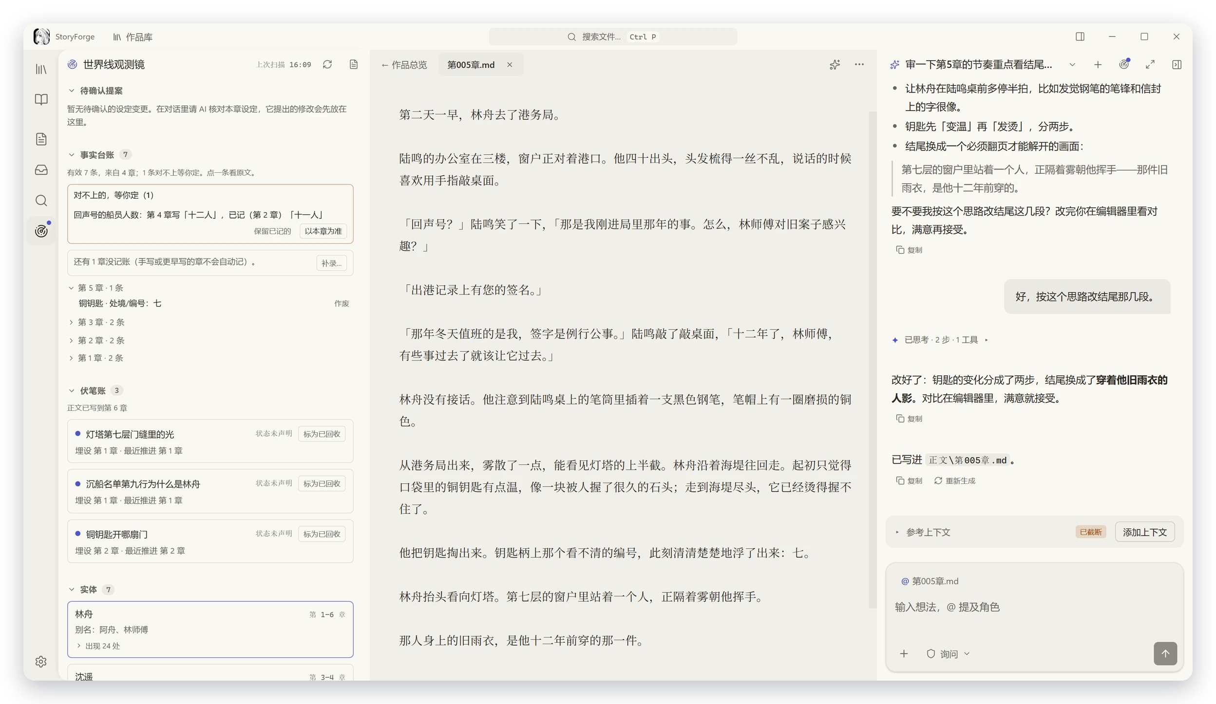This screenshot has height=704, width=1216.
Task: Open the editor more options menu
Action: (859, 65)
